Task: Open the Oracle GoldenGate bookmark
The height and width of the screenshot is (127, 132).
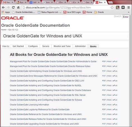Action: (23, 12)
